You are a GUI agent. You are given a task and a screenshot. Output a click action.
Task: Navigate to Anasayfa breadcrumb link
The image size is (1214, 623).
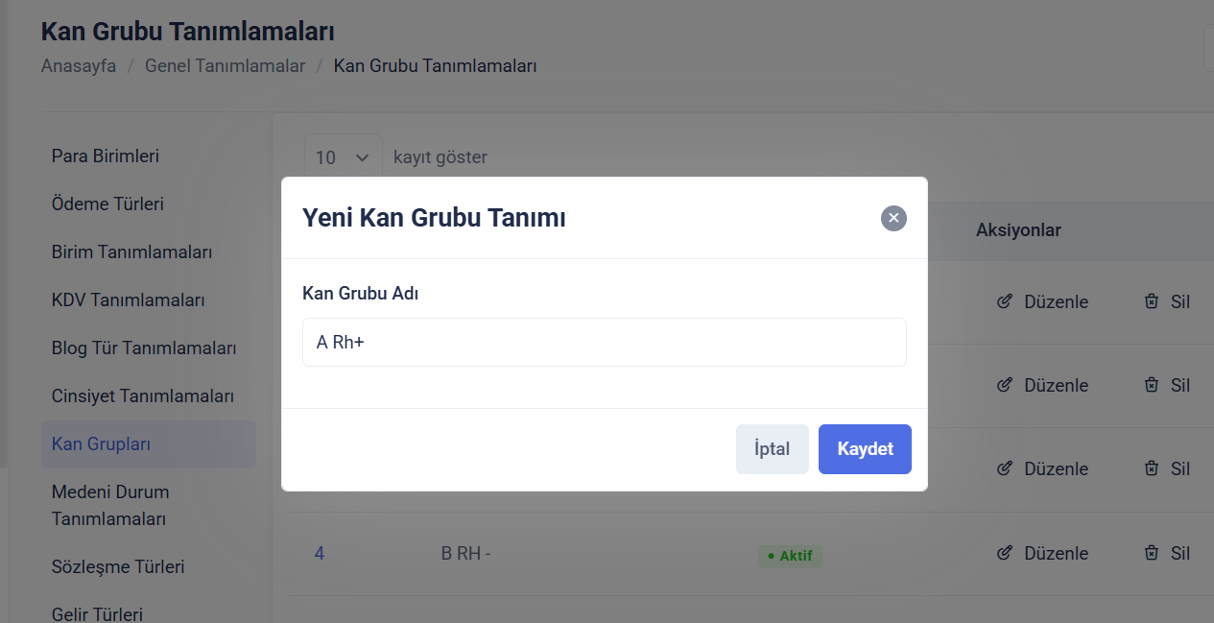coord(79,66)
